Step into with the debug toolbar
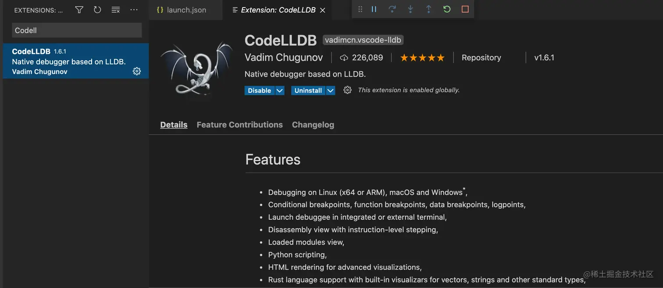 point(410,9)
